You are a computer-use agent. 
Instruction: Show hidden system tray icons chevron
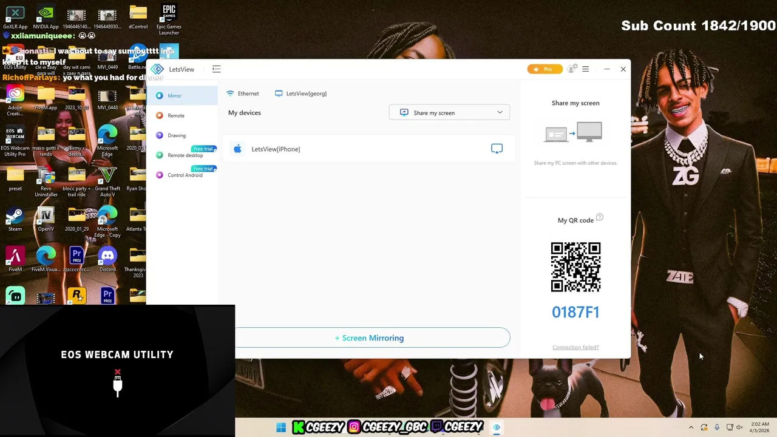tap(691, 427)
